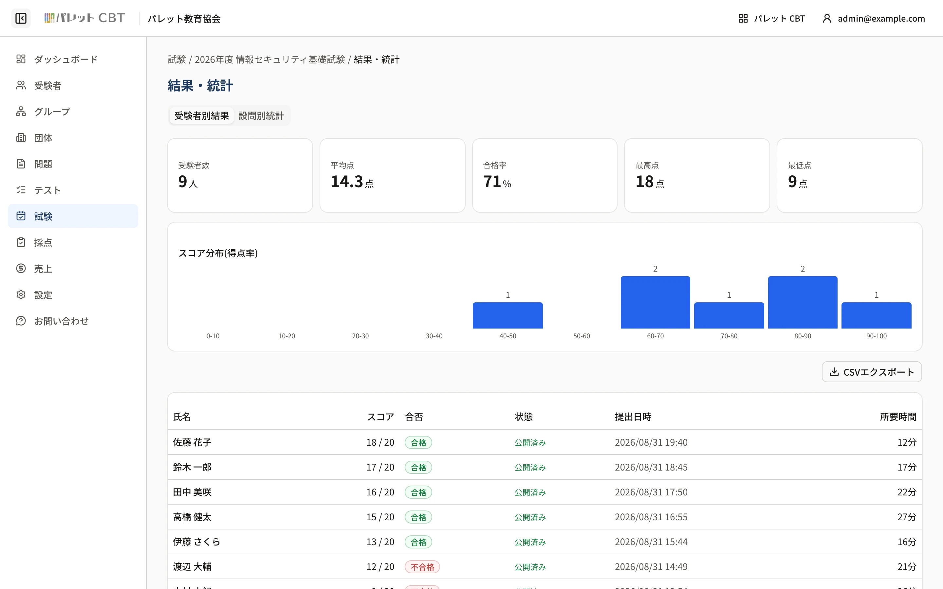Viewport: 943px width, 589px height.
Task: Click the 合格 badge for 佐藤 花子
Action: click(x=418, y=442)
